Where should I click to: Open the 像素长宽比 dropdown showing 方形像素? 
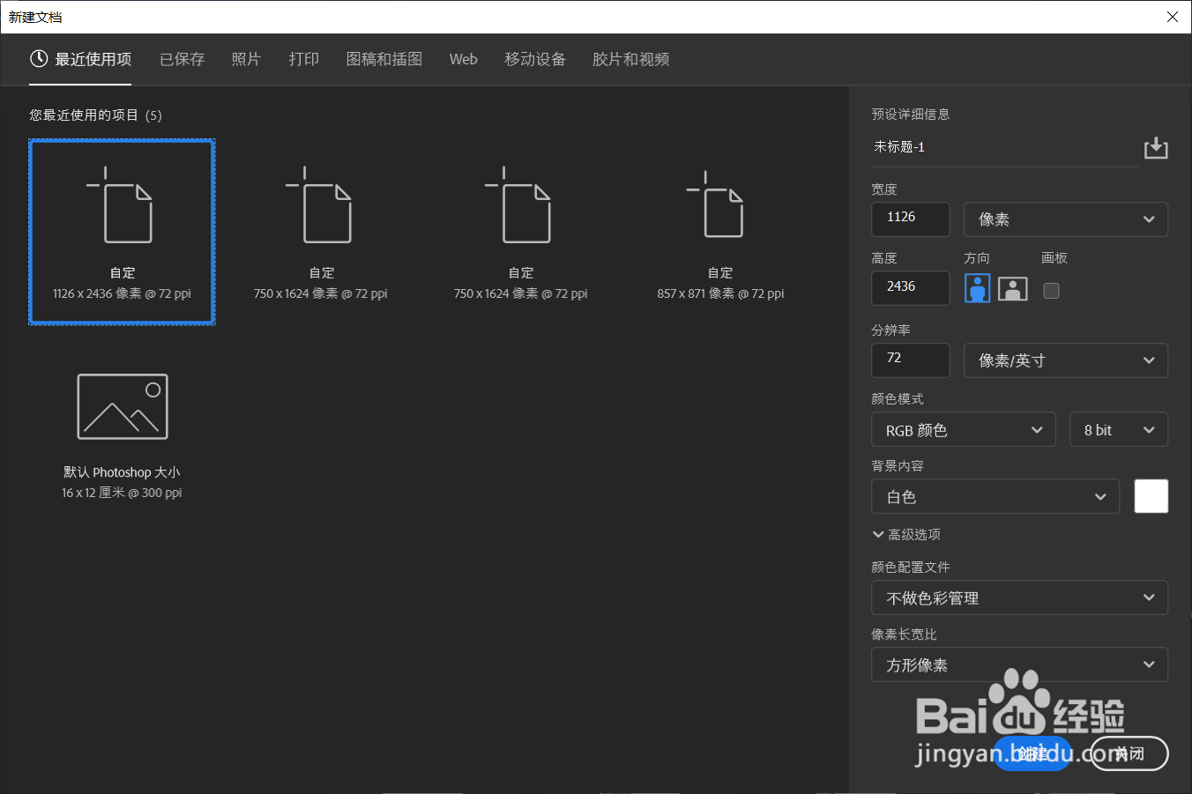pos(1019,664)
